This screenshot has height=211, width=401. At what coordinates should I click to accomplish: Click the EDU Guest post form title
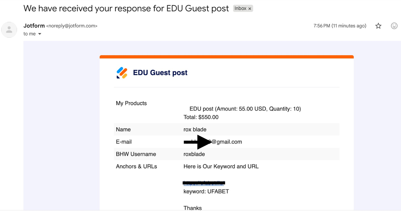pyautogui.click(x=160, y=73)
